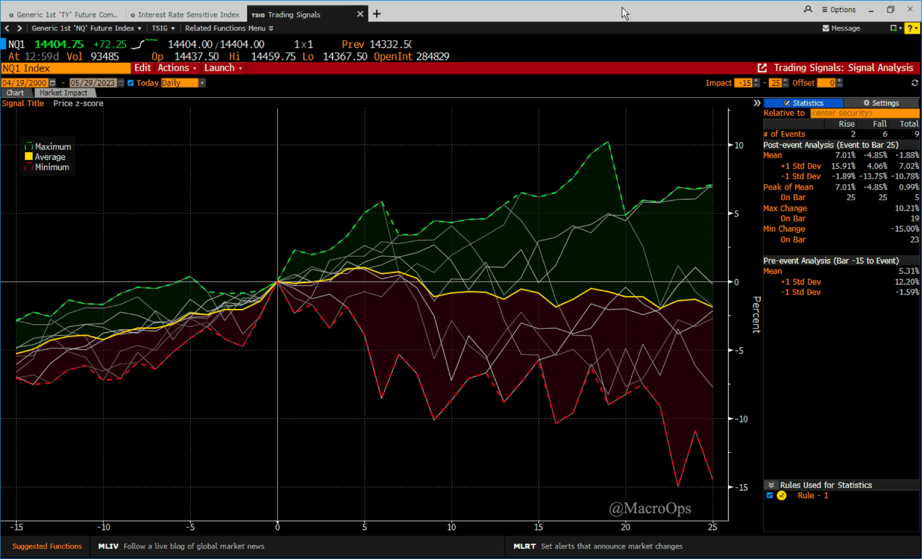The width and height of the screenshot is (922, 559).
Task: Click the Edit button
Action: [142, 68]
